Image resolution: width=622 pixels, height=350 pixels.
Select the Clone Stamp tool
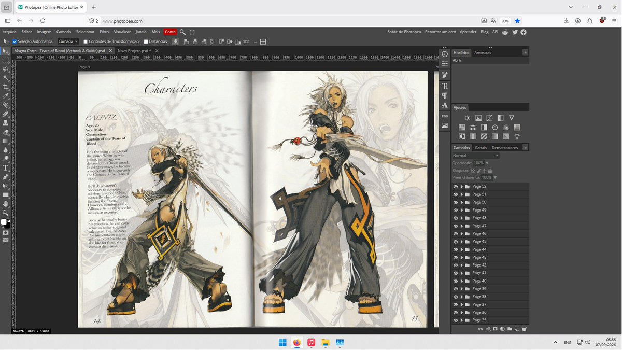point(6,122)
